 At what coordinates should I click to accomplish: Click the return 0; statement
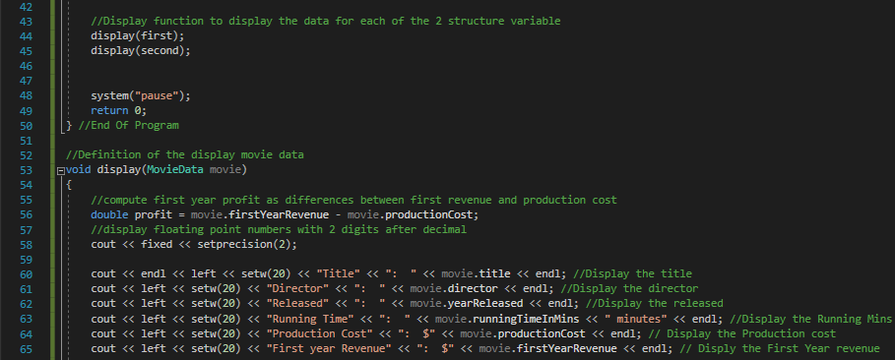pyautogui.click(x=119, y=111)
